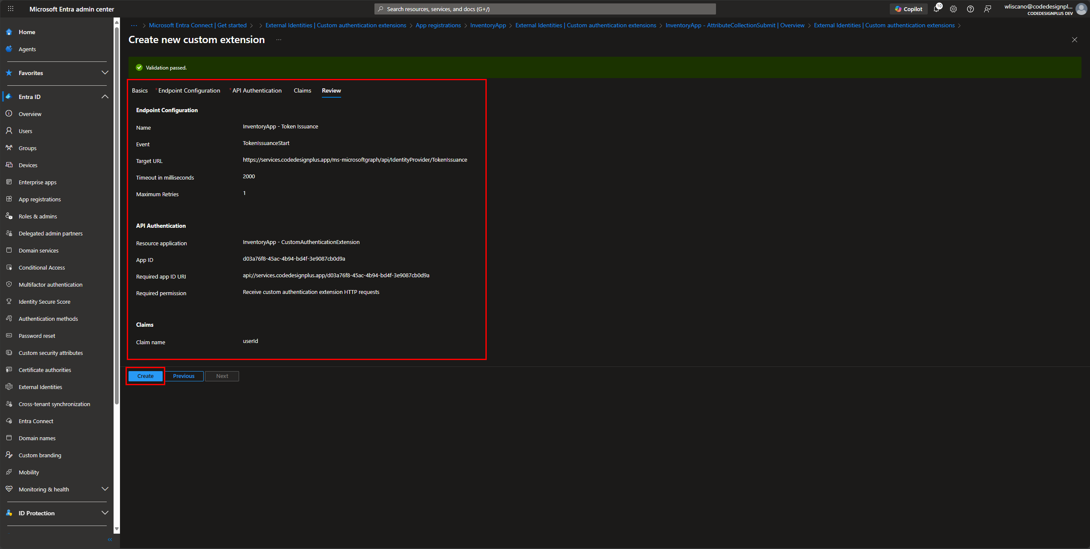Click the search resources input field
Screen dimensions: 1090x549
pos(545,9)
